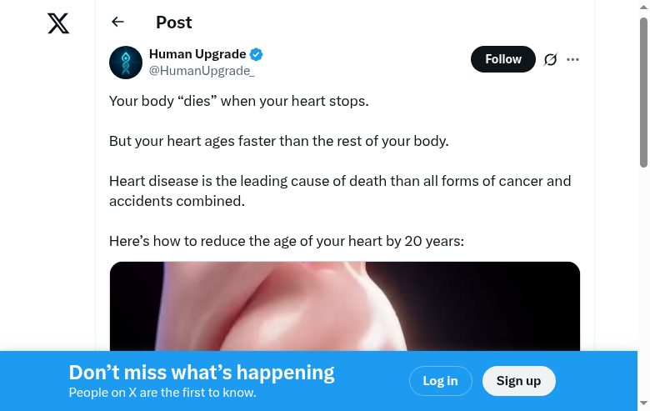650x411 pixels.
Task: Open the three-dot More options menu
Action: (x=572, y=59)
